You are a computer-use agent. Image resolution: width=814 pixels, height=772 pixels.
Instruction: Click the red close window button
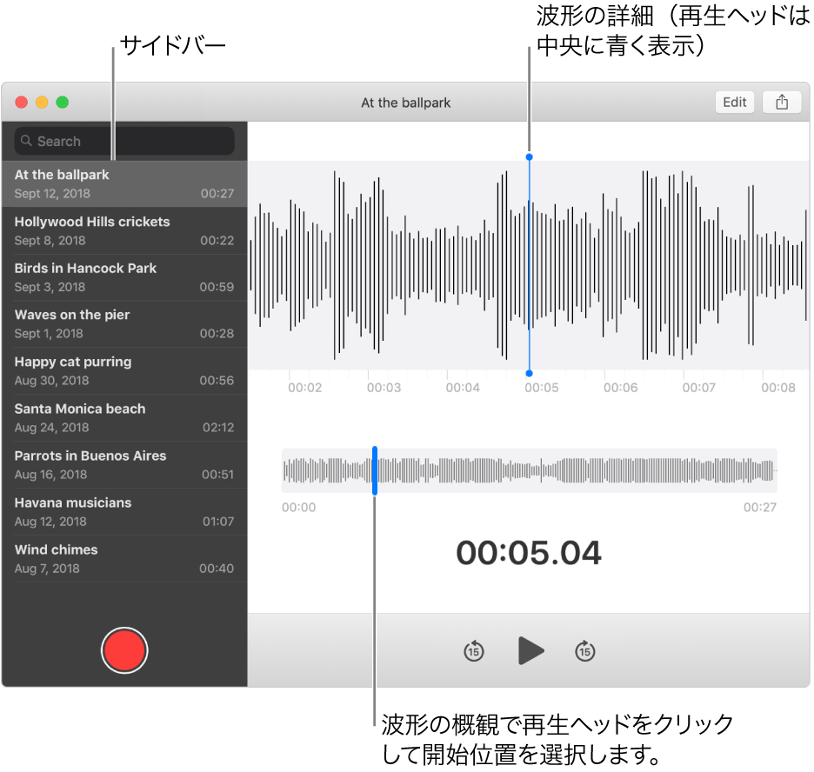pos(21,103)
